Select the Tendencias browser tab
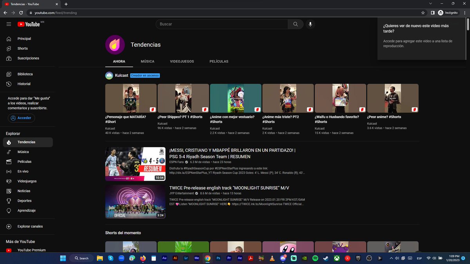Image resolution: width=470 pixels, height=264 pixels. pyautogui.click(x=31, y=4)
